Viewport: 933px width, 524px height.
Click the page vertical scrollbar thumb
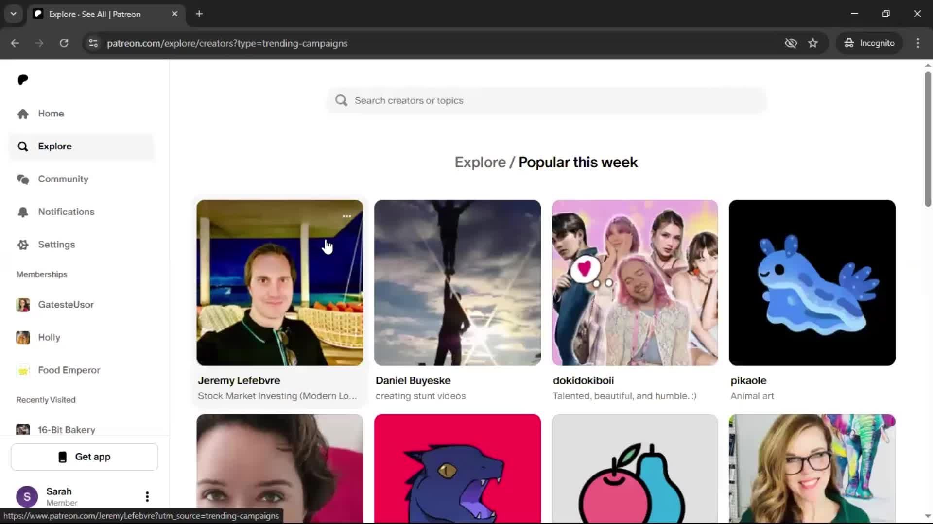point(928,139)
